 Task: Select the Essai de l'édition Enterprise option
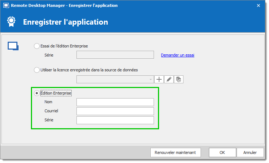(x=36, y=46)
